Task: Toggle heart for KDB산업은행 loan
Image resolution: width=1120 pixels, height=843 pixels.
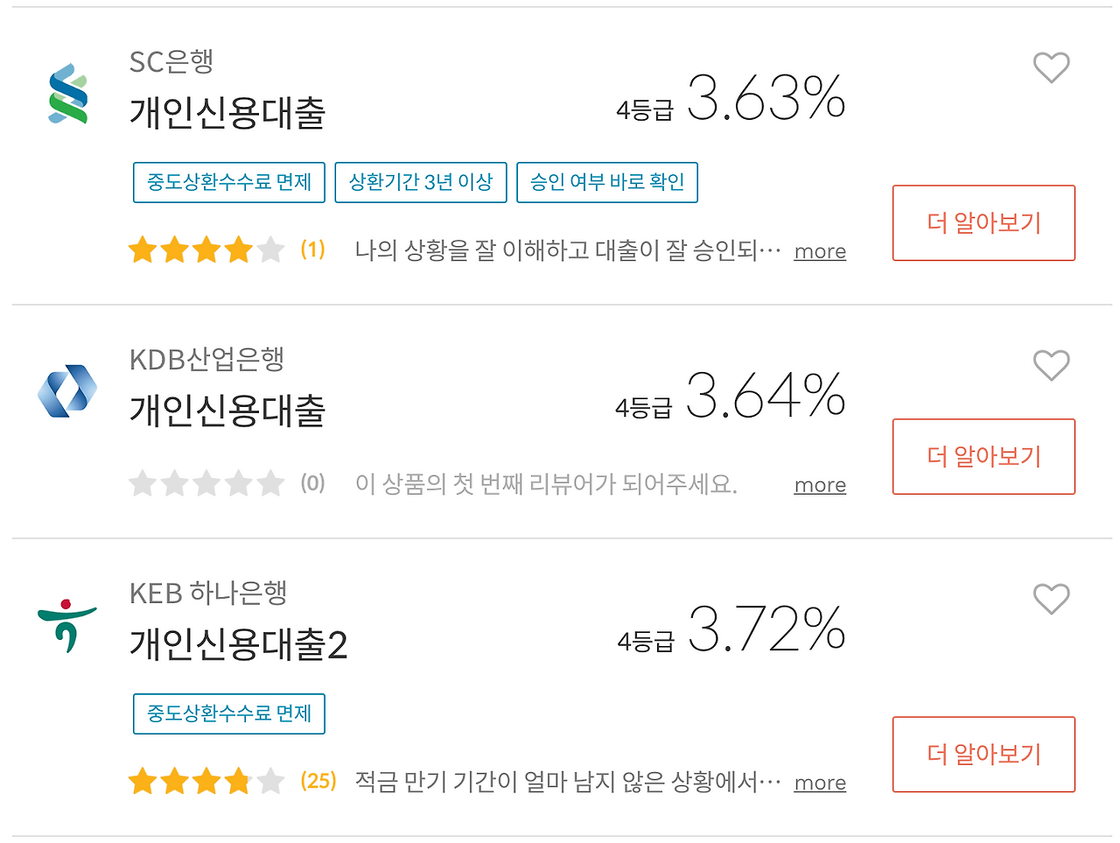Action: pos(1051,365)
